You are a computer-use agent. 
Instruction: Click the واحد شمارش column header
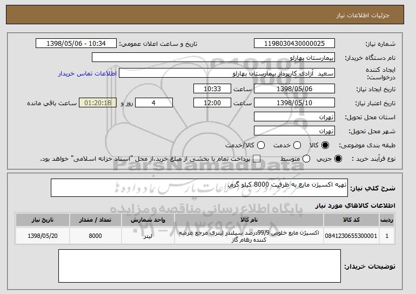(148, 220)
